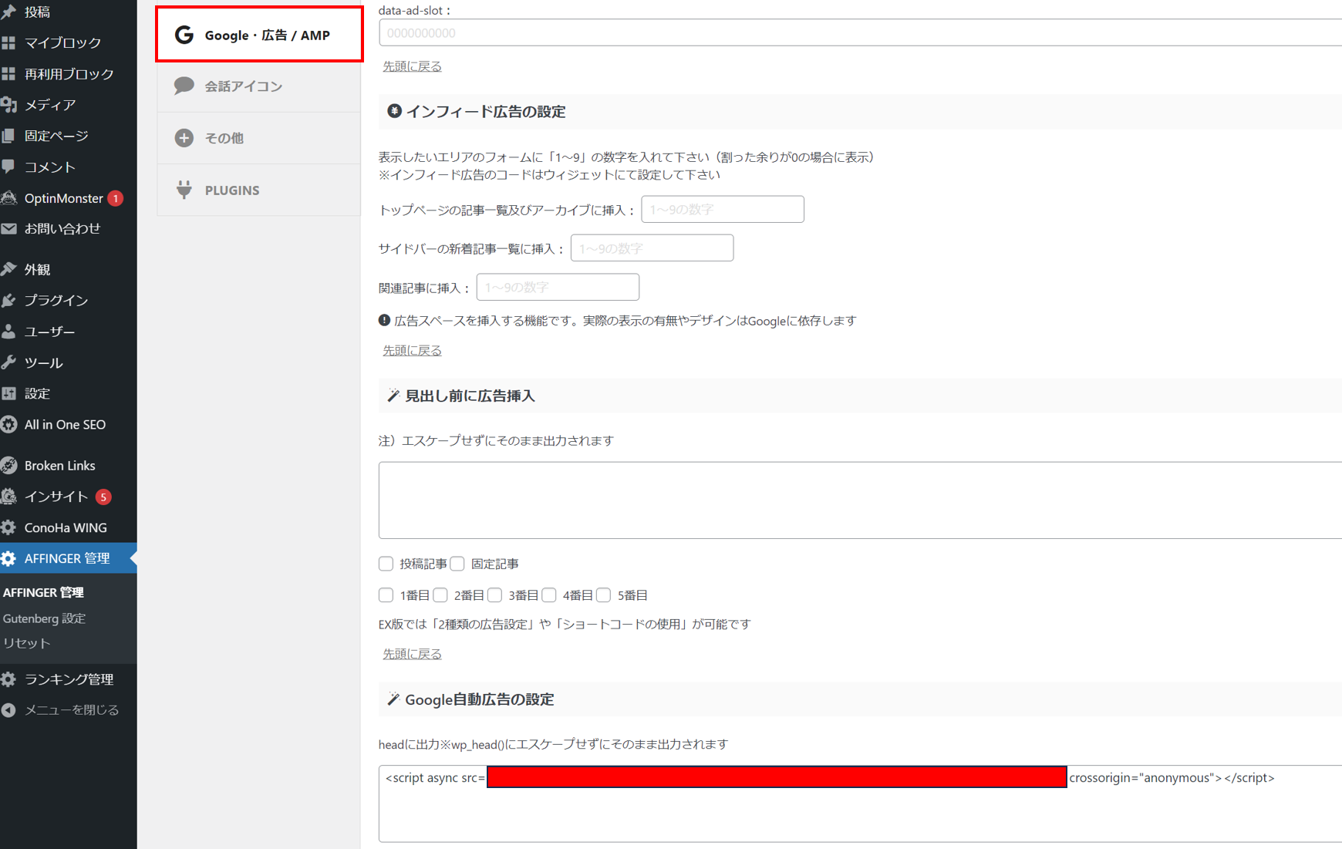Click the コメント speech bubble icon
The height and width of the screenshot is (849, 1342).
click(x=8, y=167)
